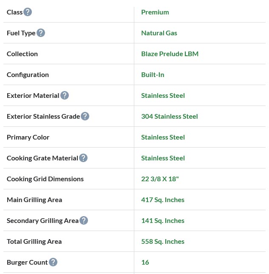
Task: Click the Total Grilling Area row label
Action: pos(34,241)
